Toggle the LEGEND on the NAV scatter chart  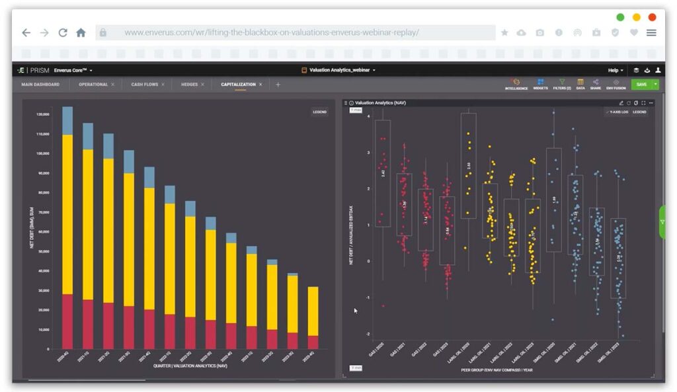click(x=640, y=112)
